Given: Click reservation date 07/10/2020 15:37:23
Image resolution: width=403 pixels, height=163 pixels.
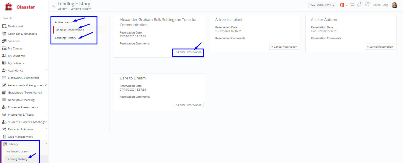Looking at the screenshot, I should (x=324, y=31).
